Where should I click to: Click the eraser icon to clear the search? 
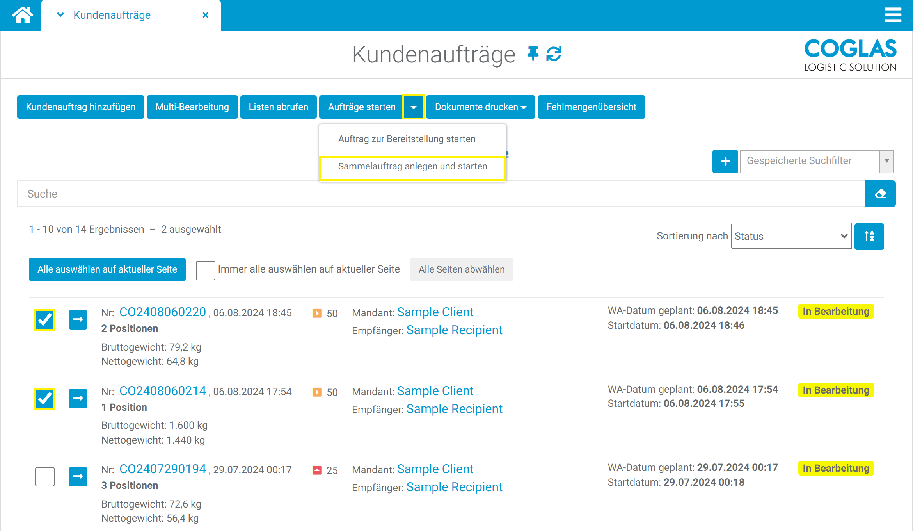[880, 194]
